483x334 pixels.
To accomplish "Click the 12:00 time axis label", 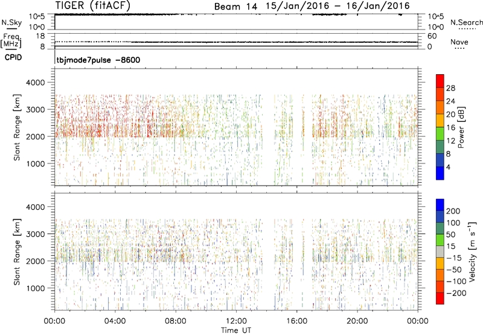I will click(236, 321).
